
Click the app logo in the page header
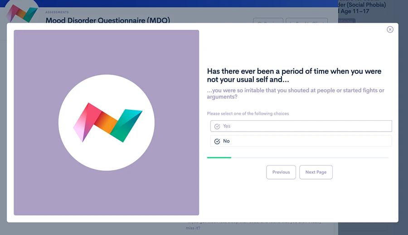click(x=22, y=13)
